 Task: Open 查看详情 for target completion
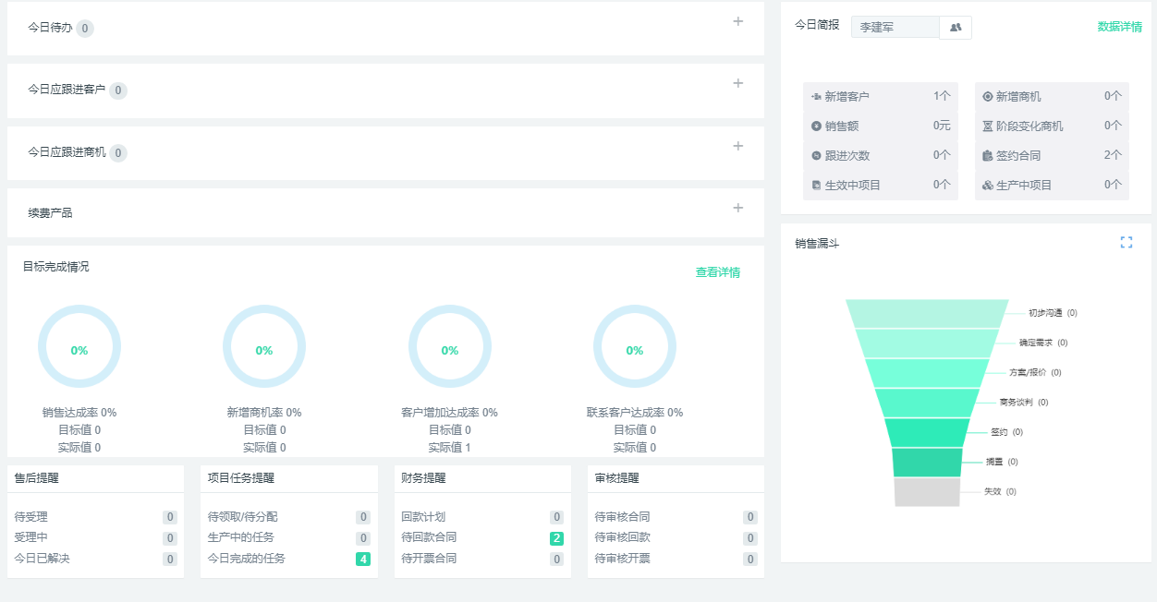tap(717, 272)
